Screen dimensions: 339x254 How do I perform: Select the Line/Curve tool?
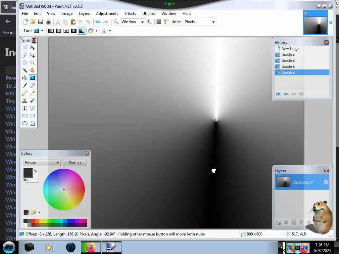pyautogui.click(x=32, y=108)
